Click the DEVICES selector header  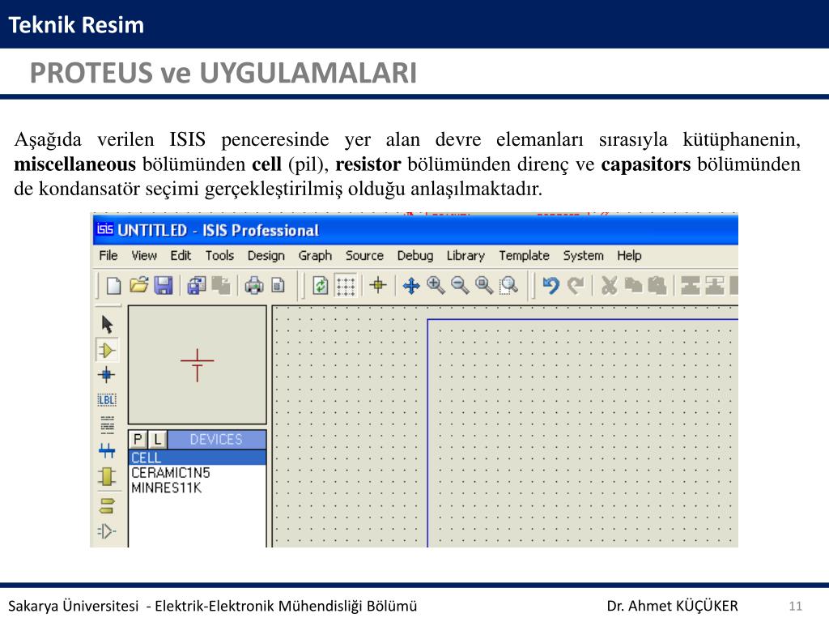pos(216,439)
